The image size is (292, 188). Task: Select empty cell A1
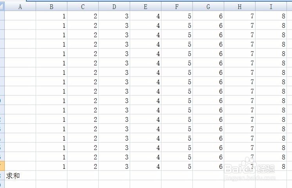(20, 16)
